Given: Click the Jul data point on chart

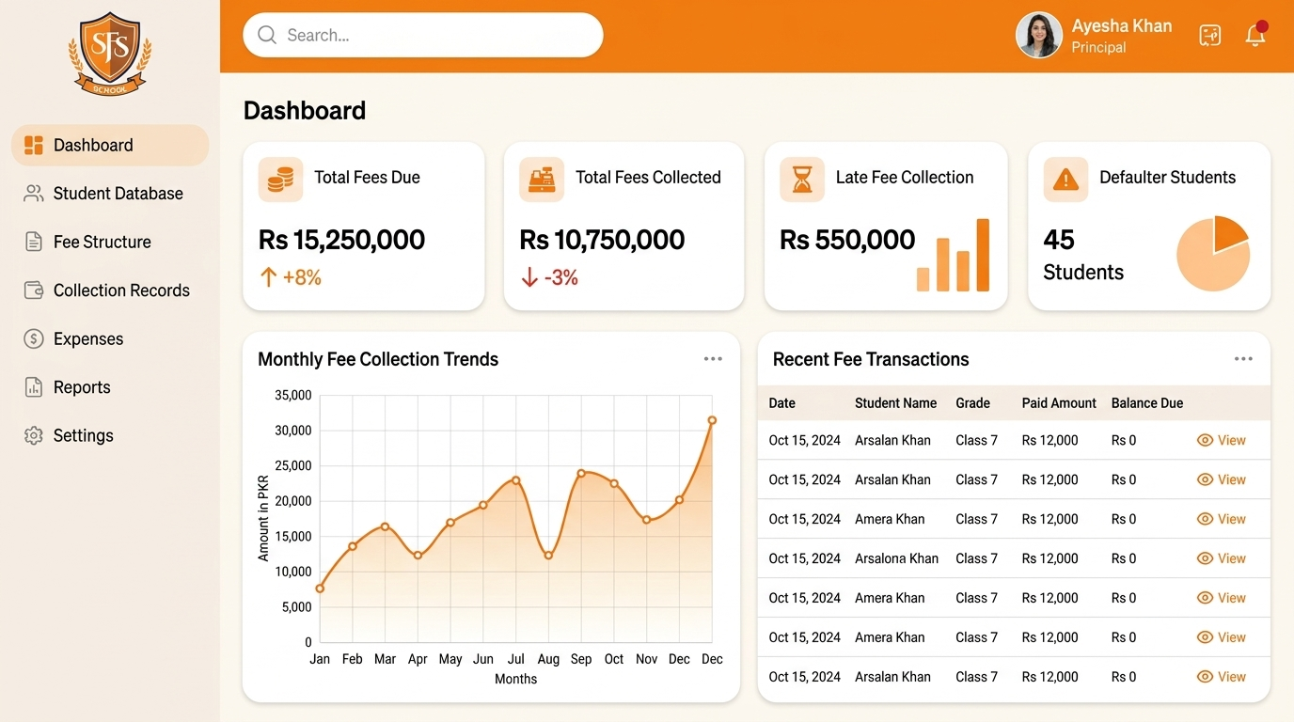Looking at the screenshot, I should pyautogui.click(x=515, y=480).
